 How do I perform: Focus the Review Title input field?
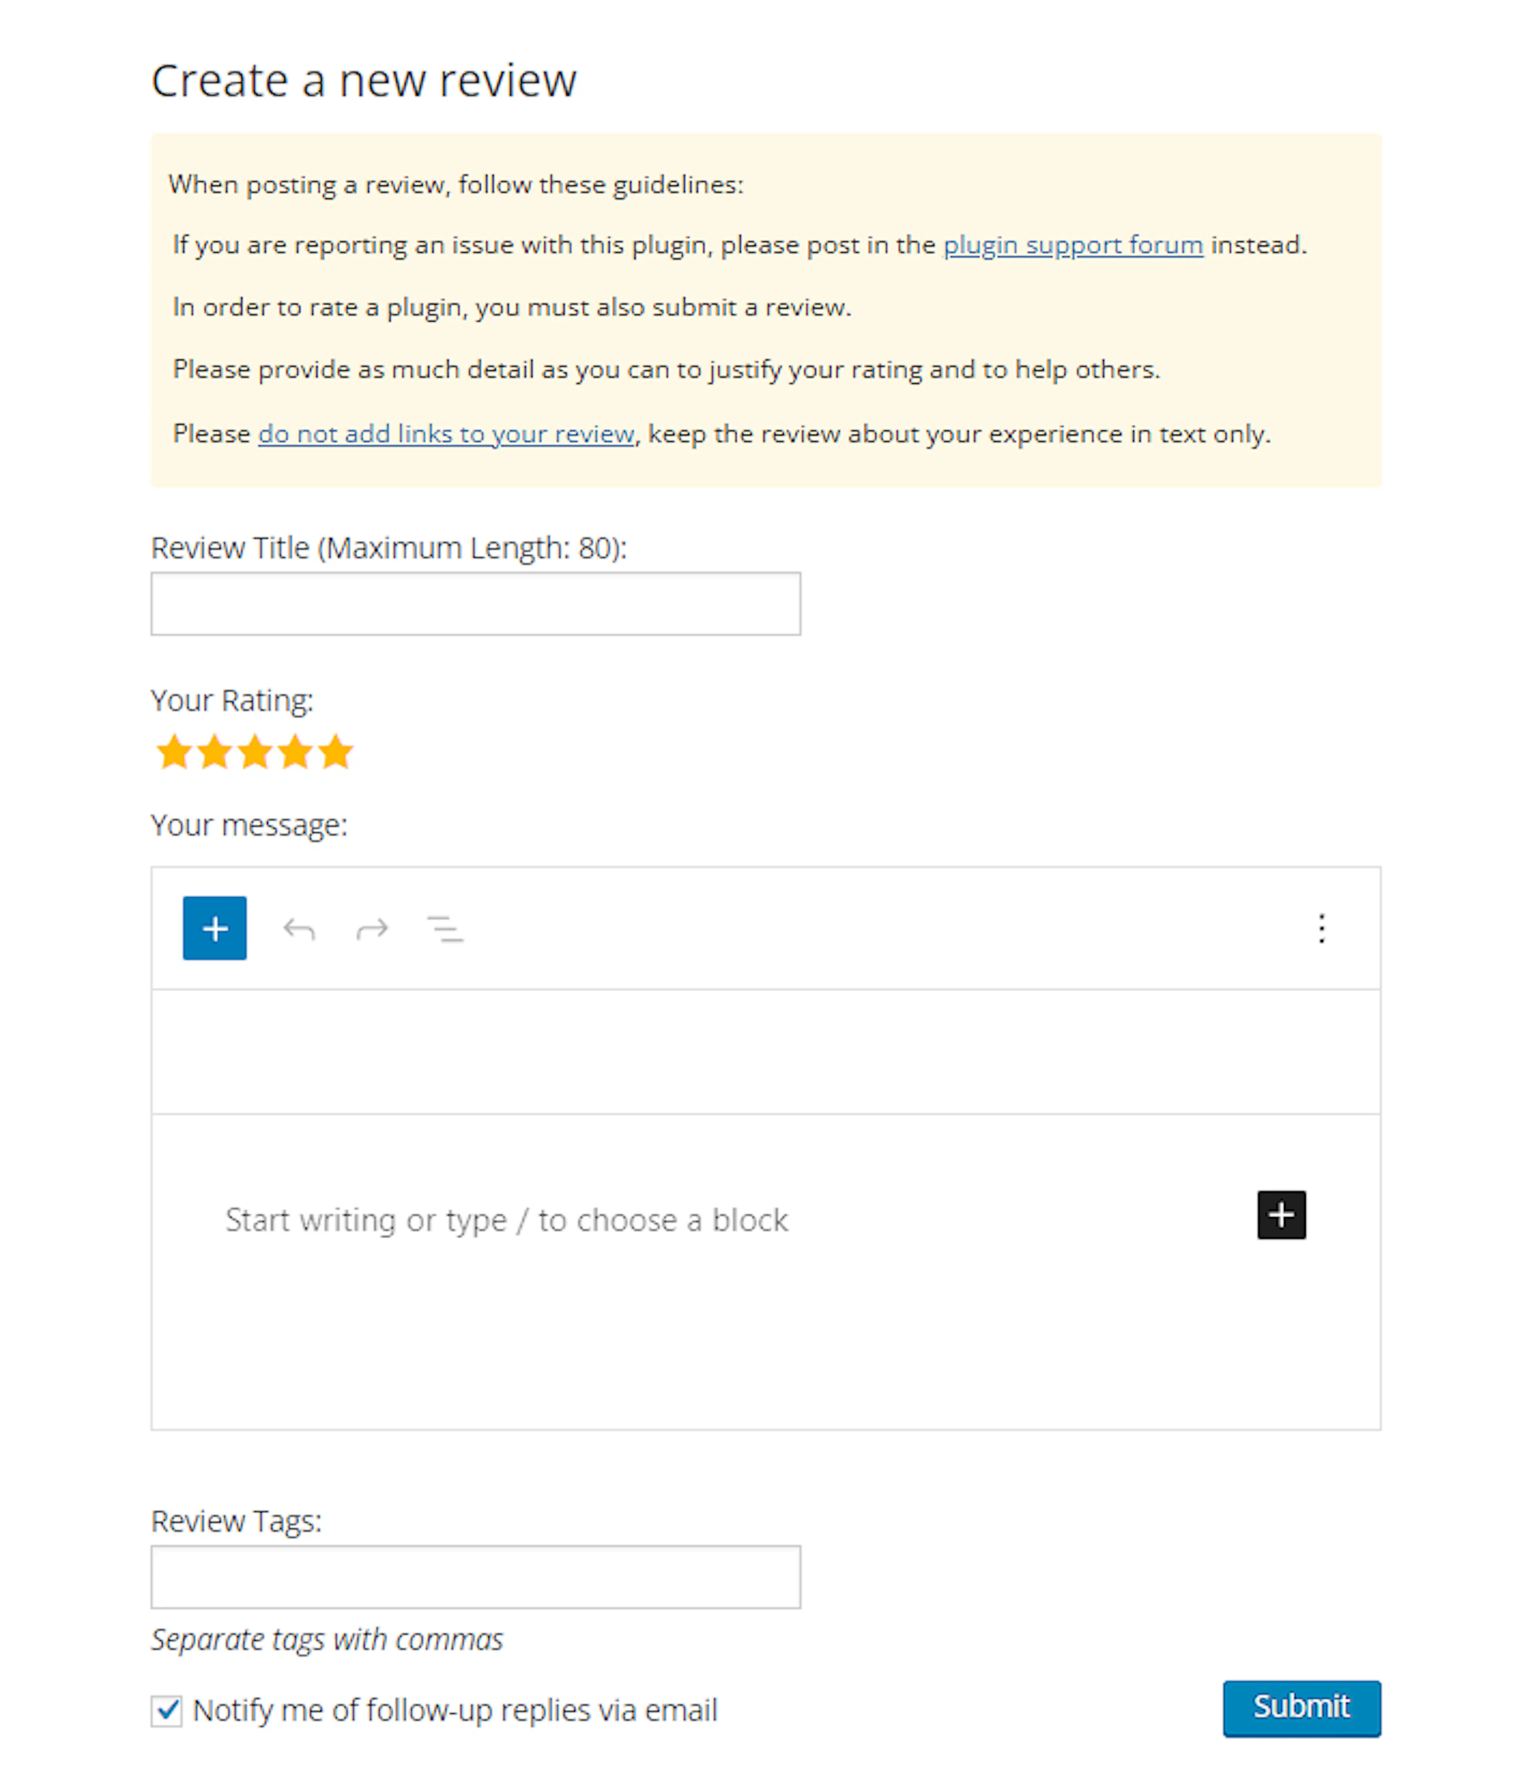(x=476, y=604)
